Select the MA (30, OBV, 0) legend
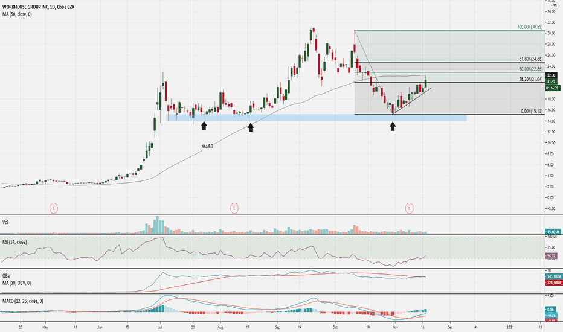This screenshot has height=332, width=563. tap(16, 283)
